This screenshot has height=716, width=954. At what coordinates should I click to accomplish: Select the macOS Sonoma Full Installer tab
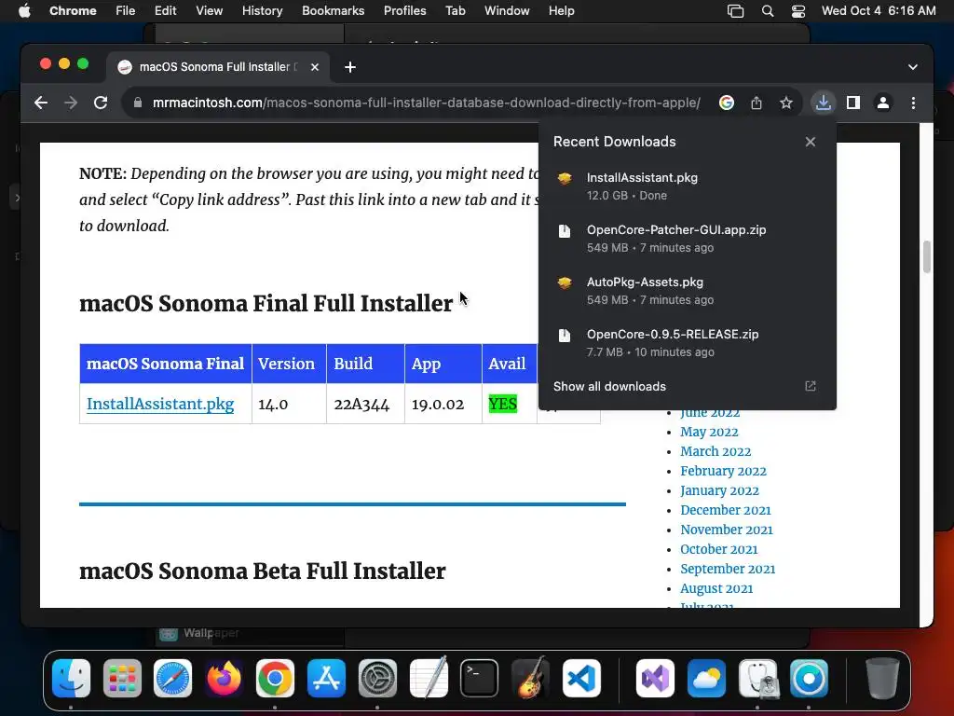pyautogui.click(x=218, y=67)
